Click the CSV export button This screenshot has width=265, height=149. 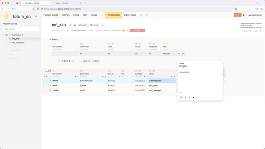point(83,25)
